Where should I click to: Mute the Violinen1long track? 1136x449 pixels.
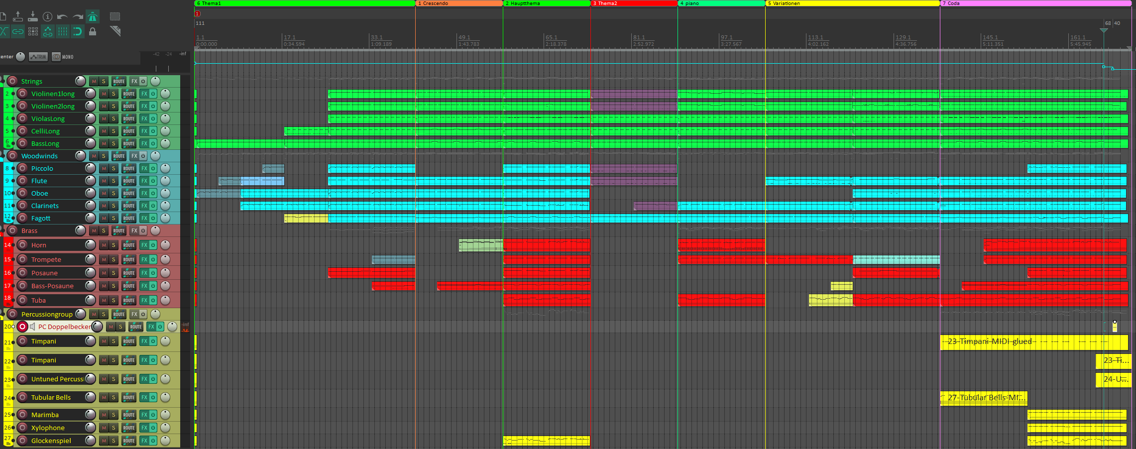point(104,94)
